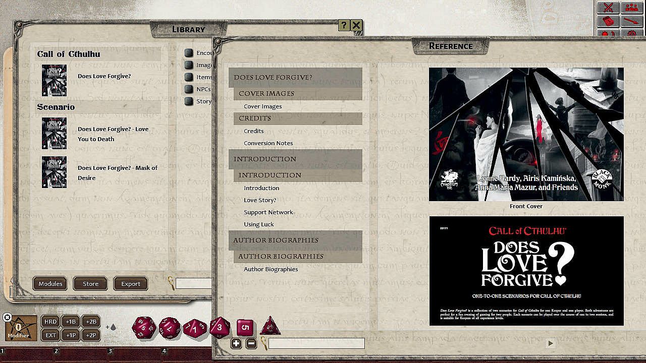The height and width of the screenshot is (363, 646).
Task: Click the plus icon below the dice
Action: [236, 344]
